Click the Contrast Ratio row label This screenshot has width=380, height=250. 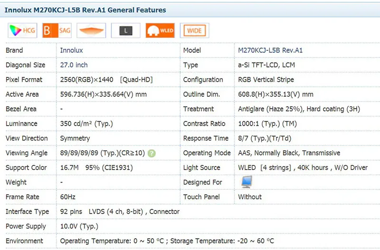[x=204, y=124]
